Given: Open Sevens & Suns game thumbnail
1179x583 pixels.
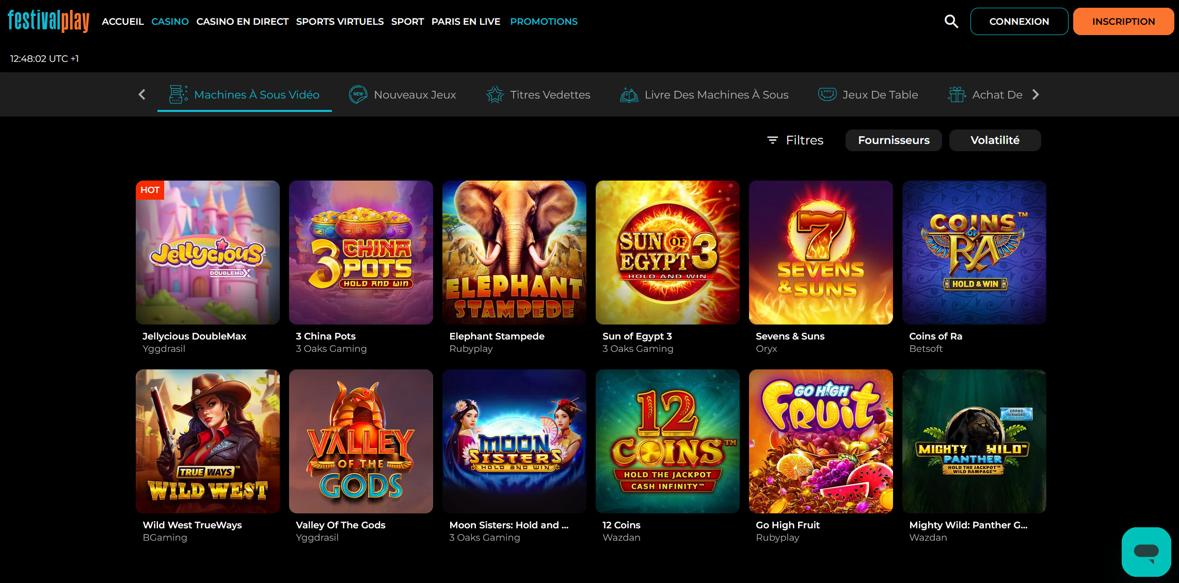Looking at the screenshot, I should (x=821, y=252).
